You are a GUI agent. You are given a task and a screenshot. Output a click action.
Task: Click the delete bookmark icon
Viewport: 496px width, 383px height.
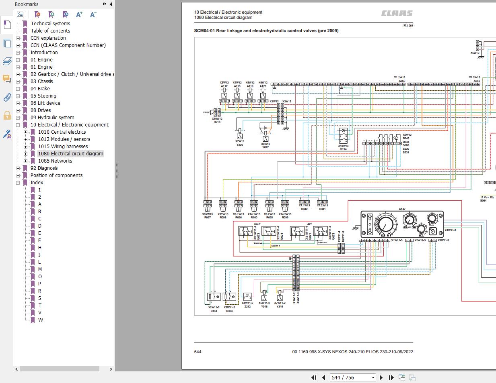pos(37,14)
